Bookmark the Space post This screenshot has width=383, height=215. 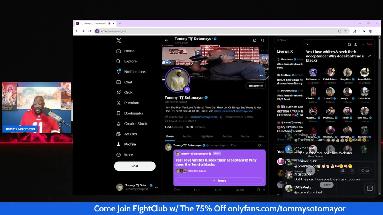pos(259,190)
